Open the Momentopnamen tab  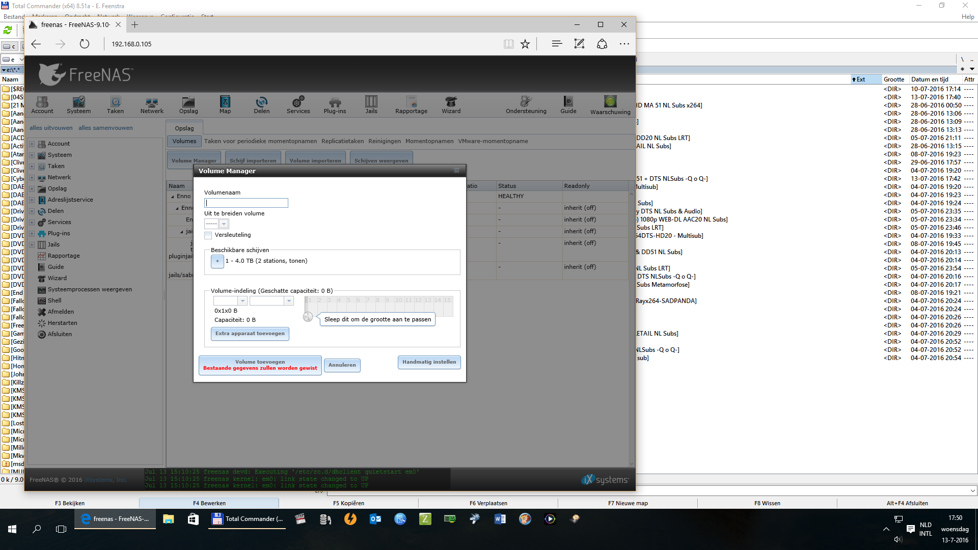[429, 141]
